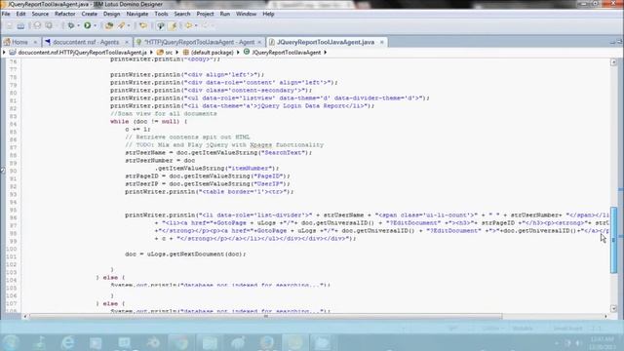Click the uLogs.getNextDocument(doc) line
The height and width of the screenshot is (351, 624).
[x=185, y=253]
